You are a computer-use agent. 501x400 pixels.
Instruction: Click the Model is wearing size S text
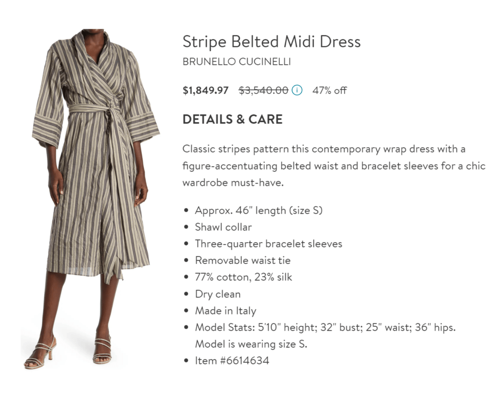251,344
